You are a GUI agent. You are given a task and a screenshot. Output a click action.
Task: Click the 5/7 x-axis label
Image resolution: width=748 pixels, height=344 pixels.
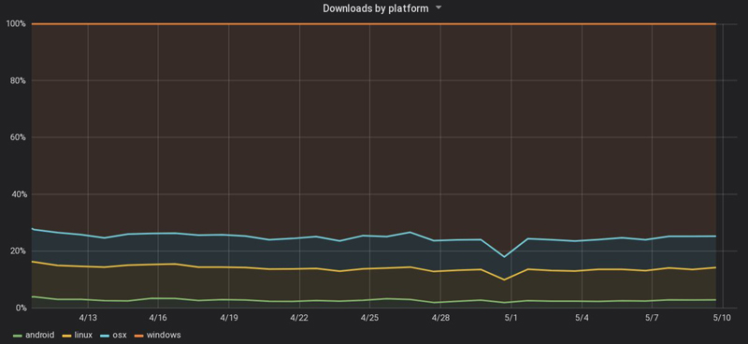652,318
